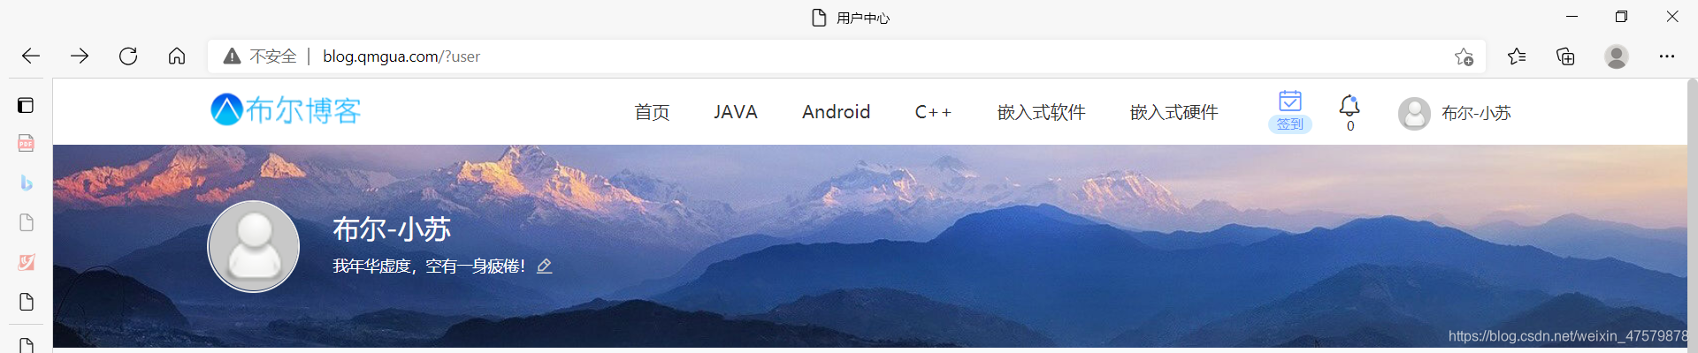Open the Android category link
The height and width of the screenshot is (353, 1698).
pos(837,112)
